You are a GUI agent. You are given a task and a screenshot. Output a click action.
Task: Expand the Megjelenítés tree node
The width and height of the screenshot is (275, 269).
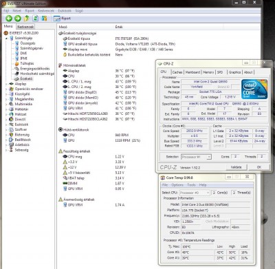pos(6,99)
